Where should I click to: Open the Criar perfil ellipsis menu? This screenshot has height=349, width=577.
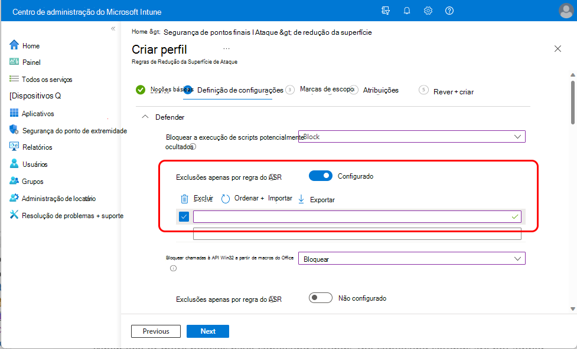pos(226,48)
